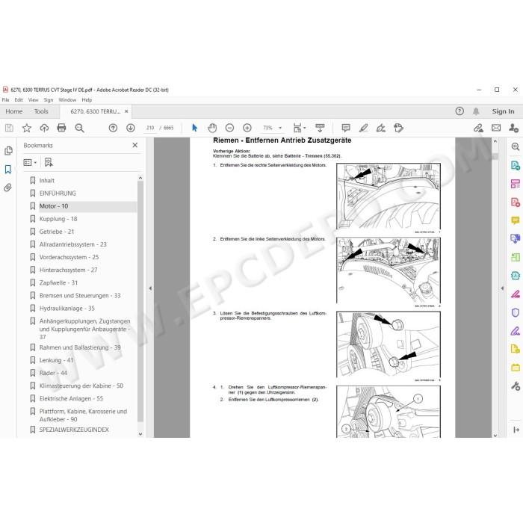Collapse the right tools pane arrow
This screenshot has width=523, height=523.
(502, 288)
